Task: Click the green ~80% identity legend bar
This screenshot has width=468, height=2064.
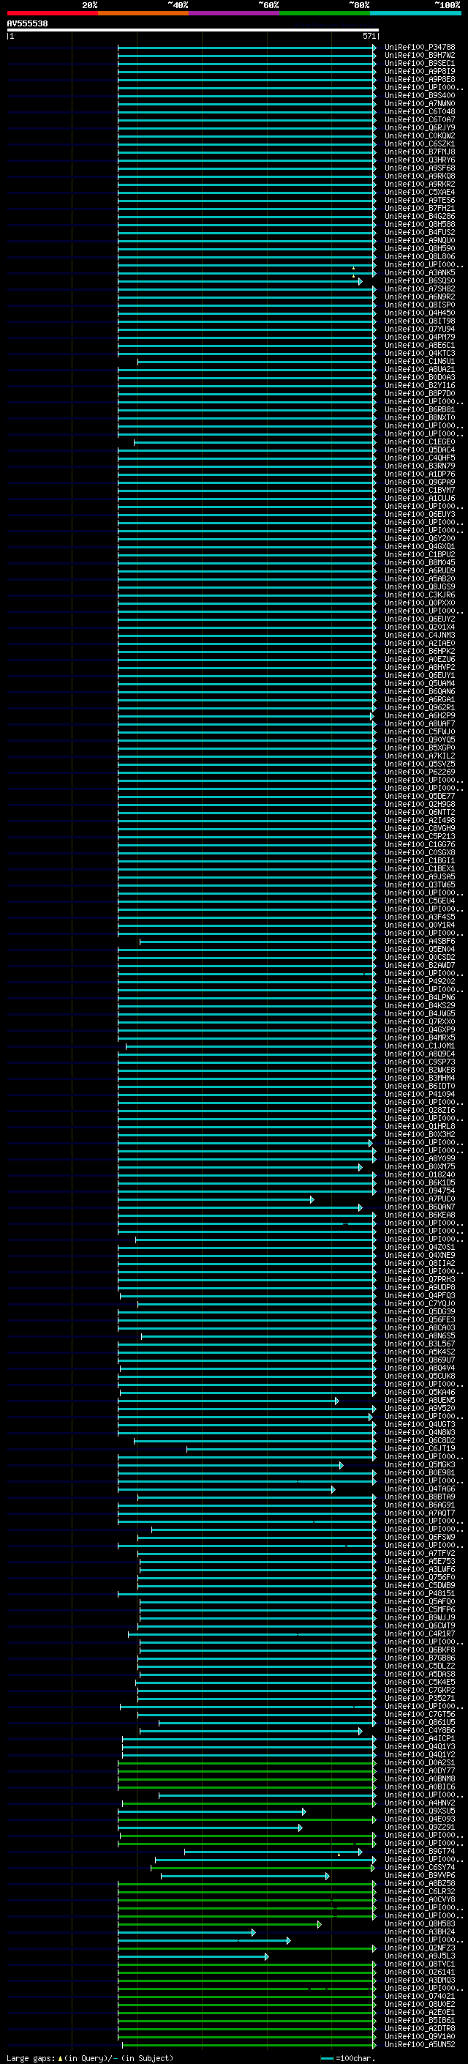Action: (x=324, y=13)
